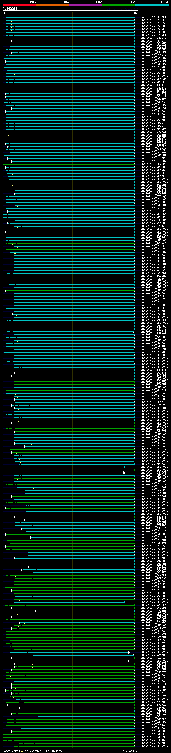
Task: Click the UniRef100_P49154 label
Action: pos(153,108)
